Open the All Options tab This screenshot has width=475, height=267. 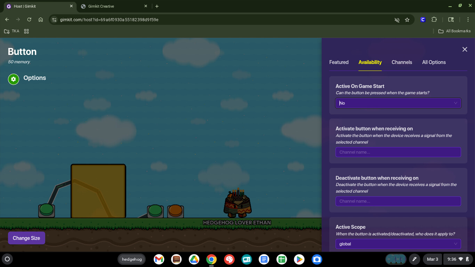[x=434, y=62]
